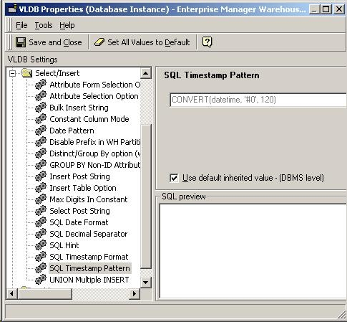This screenshot has height=322, width=347.
Task: Select Date Pattern setting
Action: click(x=72, y=131)
